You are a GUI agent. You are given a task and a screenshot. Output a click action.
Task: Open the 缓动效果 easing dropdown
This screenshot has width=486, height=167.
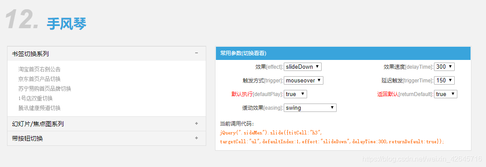(310, 108)
